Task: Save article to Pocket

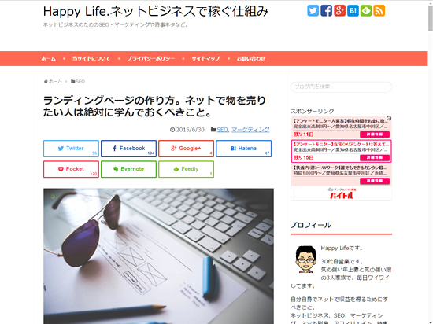Action: [71, 169]
